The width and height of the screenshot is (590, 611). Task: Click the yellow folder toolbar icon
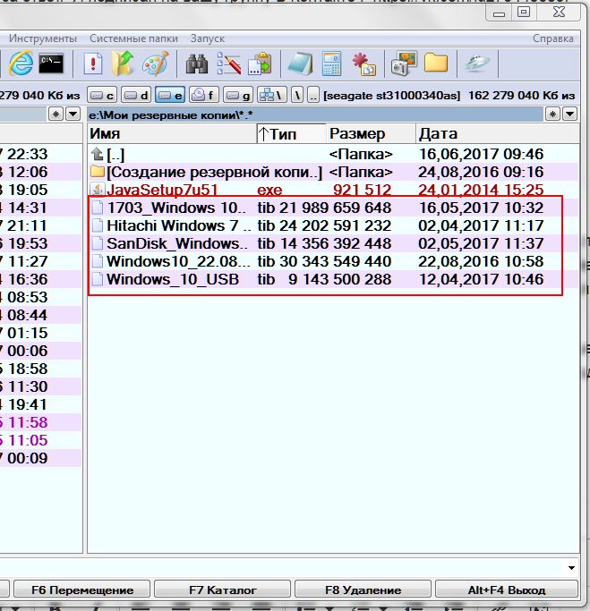(436, 64)
